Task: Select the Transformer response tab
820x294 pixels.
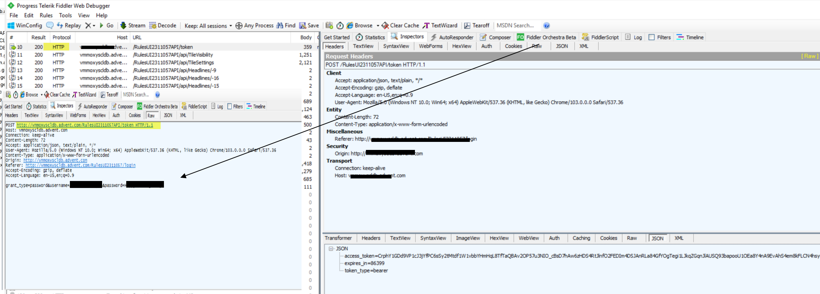Action: click(x=338, y=238)
